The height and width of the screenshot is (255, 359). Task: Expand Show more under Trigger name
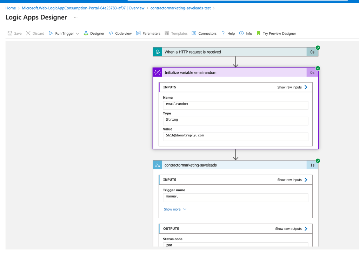[x=175, y=209]
